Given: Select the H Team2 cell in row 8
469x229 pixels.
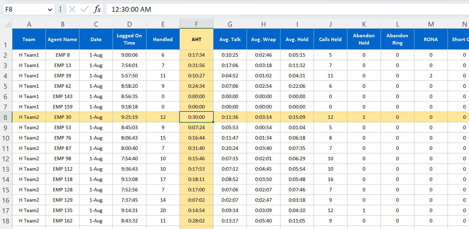Looking at the screenshot, I should tap(29, 117).
